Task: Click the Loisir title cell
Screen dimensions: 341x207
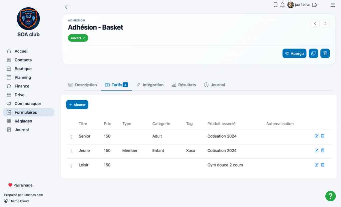Action: point(84,165)
